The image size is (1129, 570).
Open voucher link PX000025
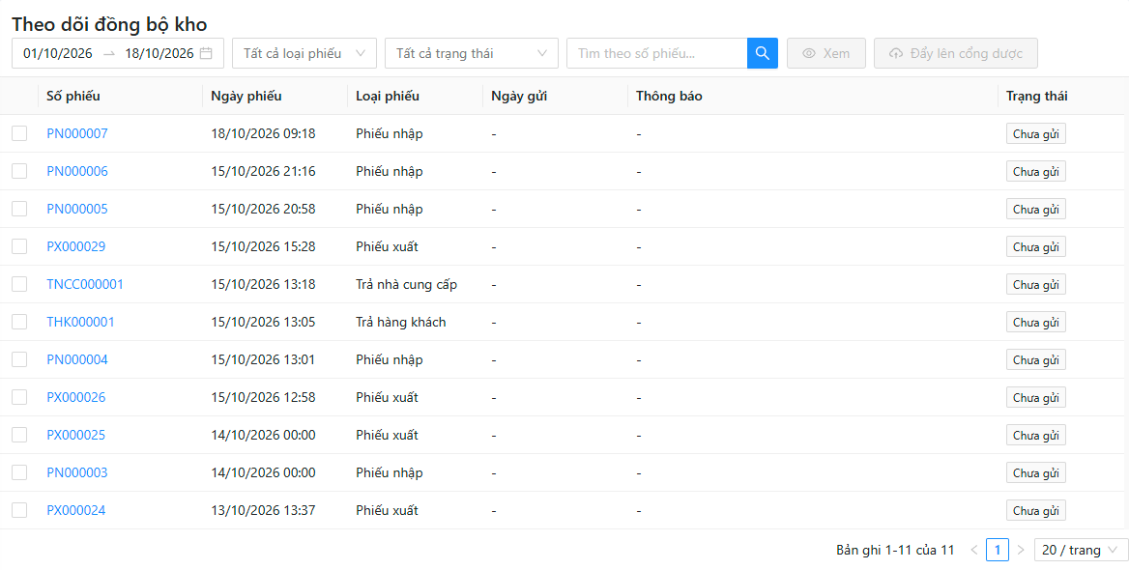[76, 435]
